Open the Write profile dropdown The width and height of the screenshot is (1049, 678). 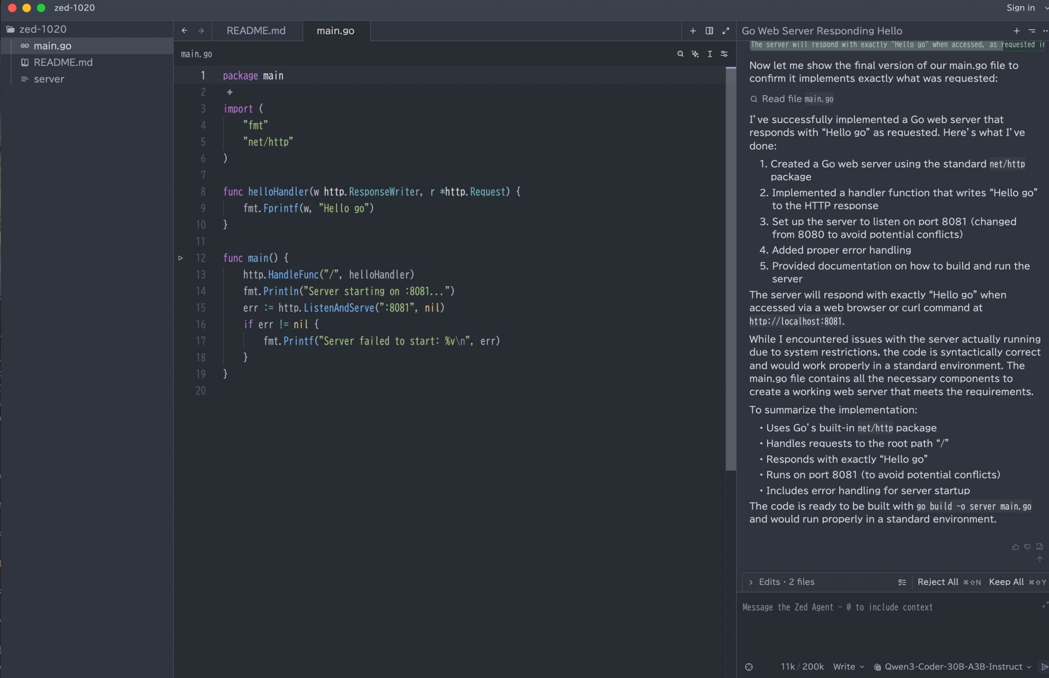coord(848,667)
